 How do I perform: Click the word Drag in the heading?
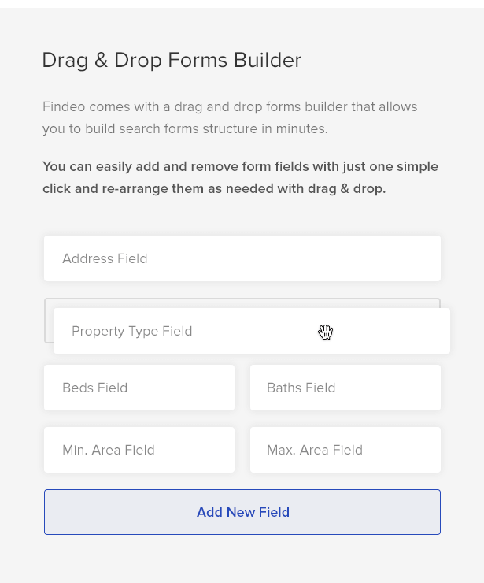click(x=65, y=60)
